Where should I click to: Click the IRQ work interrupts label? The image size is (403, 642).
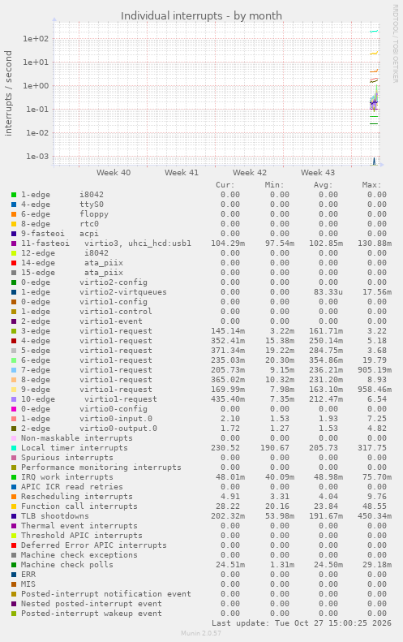coord(67,477)
